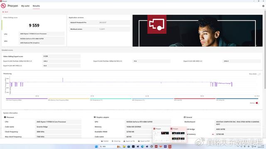The height and width of the screenshot is (149, 266).
Task: Select the Results tab
Action: coord(36,6)
